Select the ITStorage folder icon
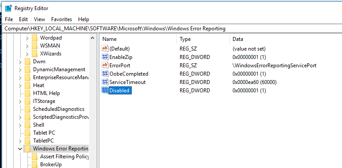This screenshot has width=342, height=168. [27, 101]
